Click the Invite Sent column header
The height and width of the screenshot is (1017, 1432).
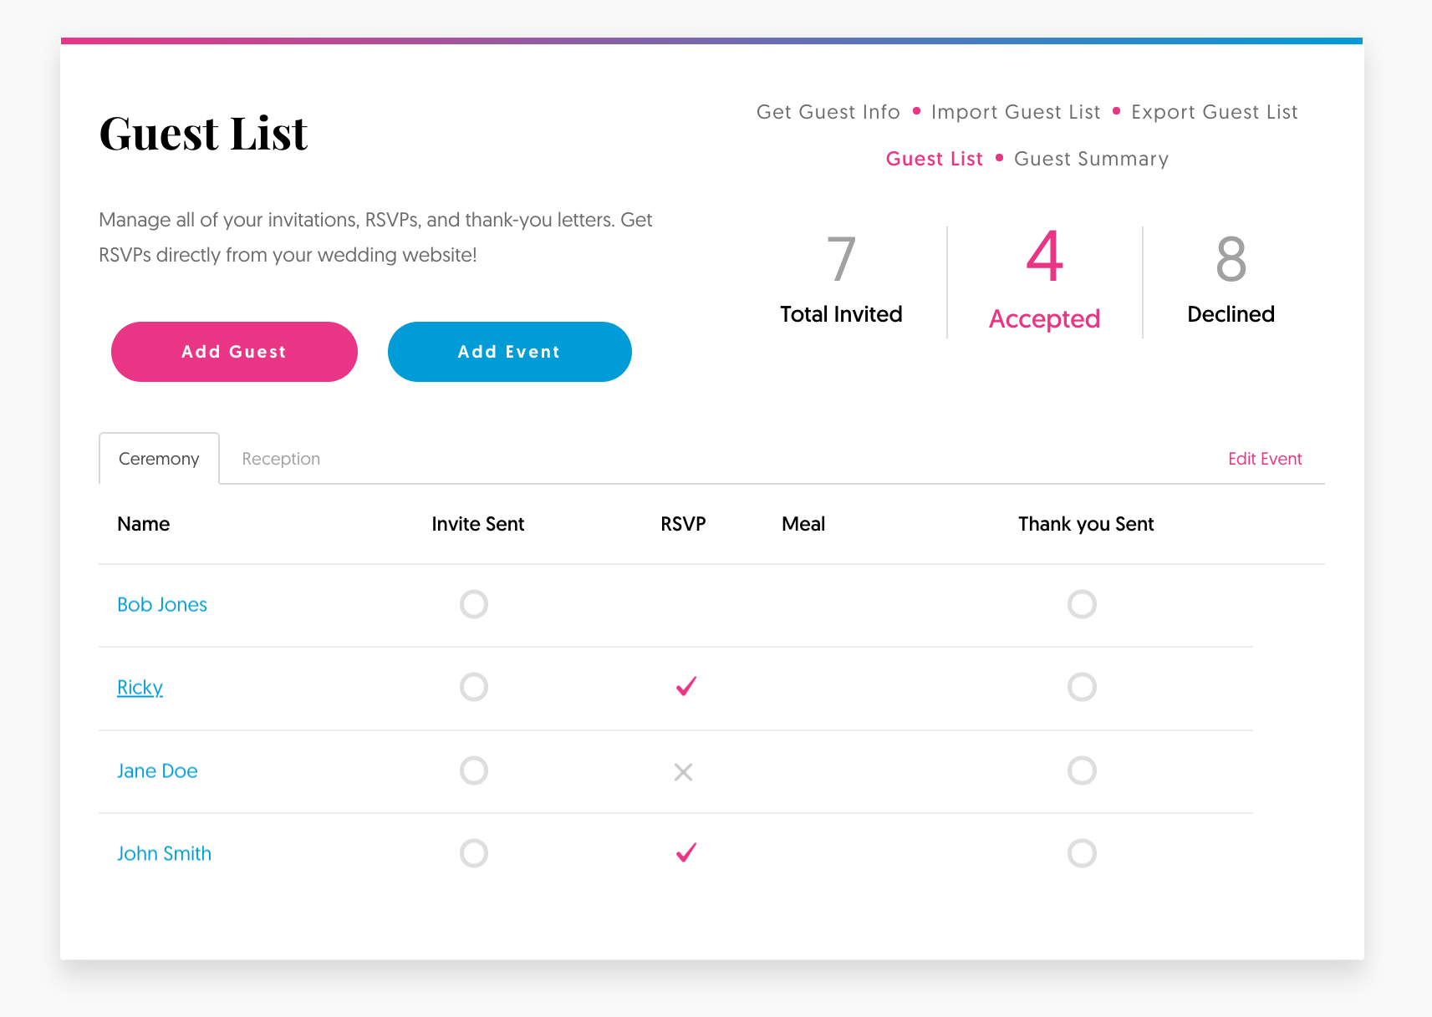coord(478,524)
